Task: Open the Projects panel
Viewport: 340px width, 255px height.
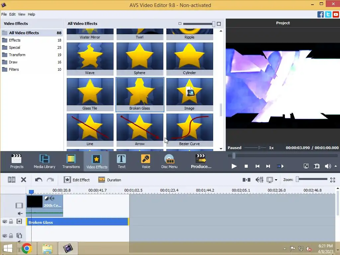Action: [x=17, y=161]
